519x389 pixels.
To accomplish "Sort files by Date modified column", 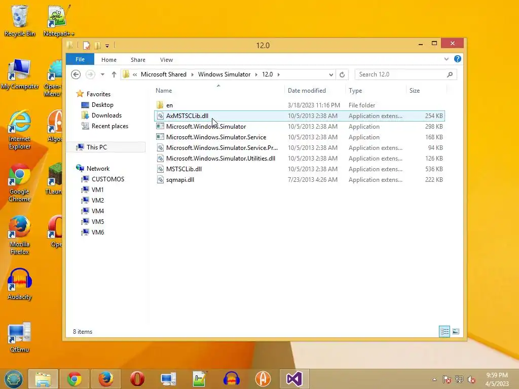I will (314, 90).
